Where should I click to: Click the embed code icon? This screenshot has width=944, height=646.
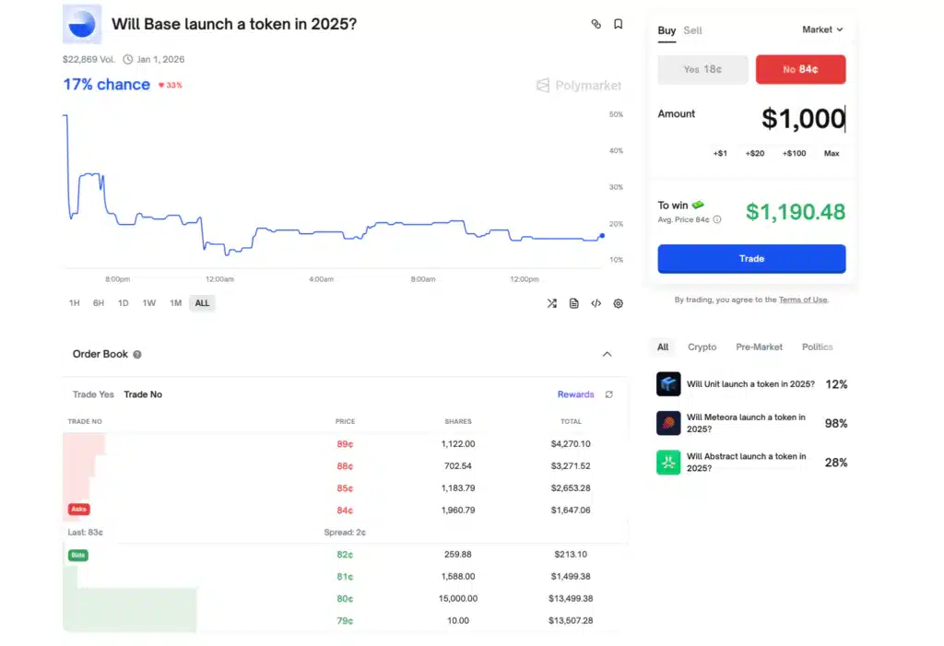point(596,303)
